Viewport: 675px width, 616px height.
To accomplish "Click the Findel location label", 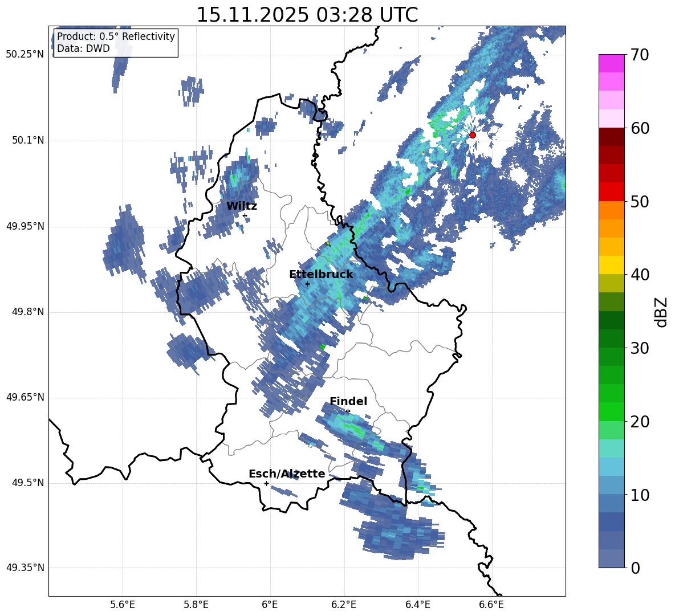I will pyautogui.click(x=348, y=401).
